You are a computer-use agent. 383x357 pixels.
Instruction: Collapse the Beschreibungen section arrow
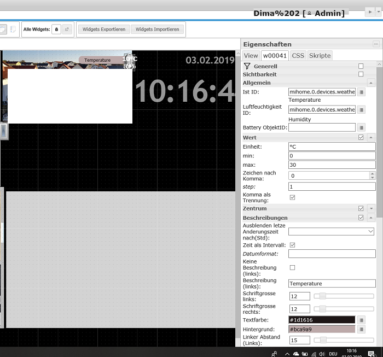point(371,218)
